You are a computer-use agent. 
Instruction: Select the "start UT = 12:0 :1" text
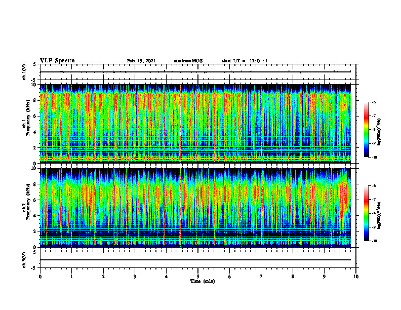245,61
